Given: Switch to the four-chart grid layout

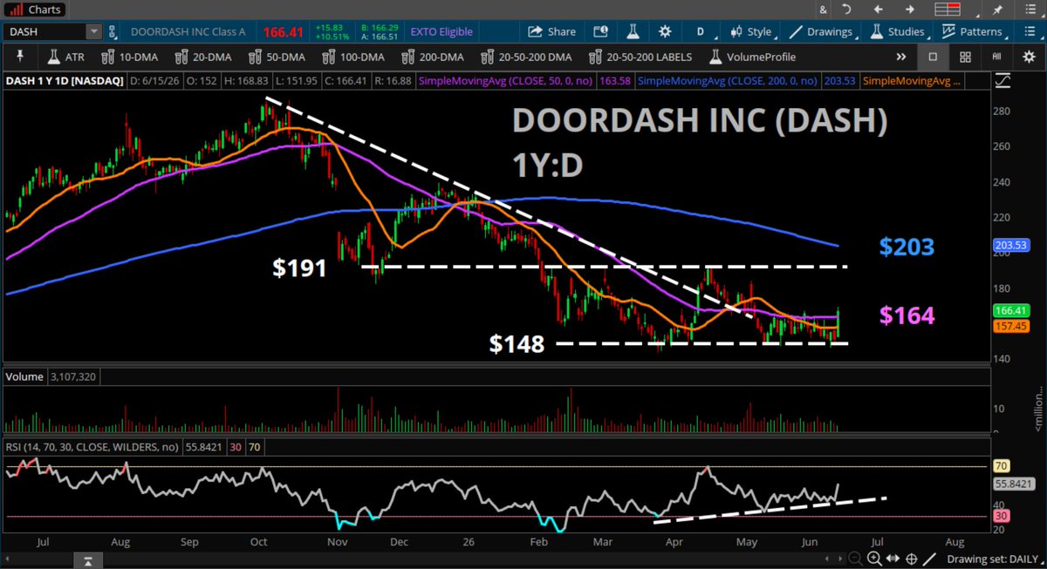Looking at the screenshot, I should point(965,57).
